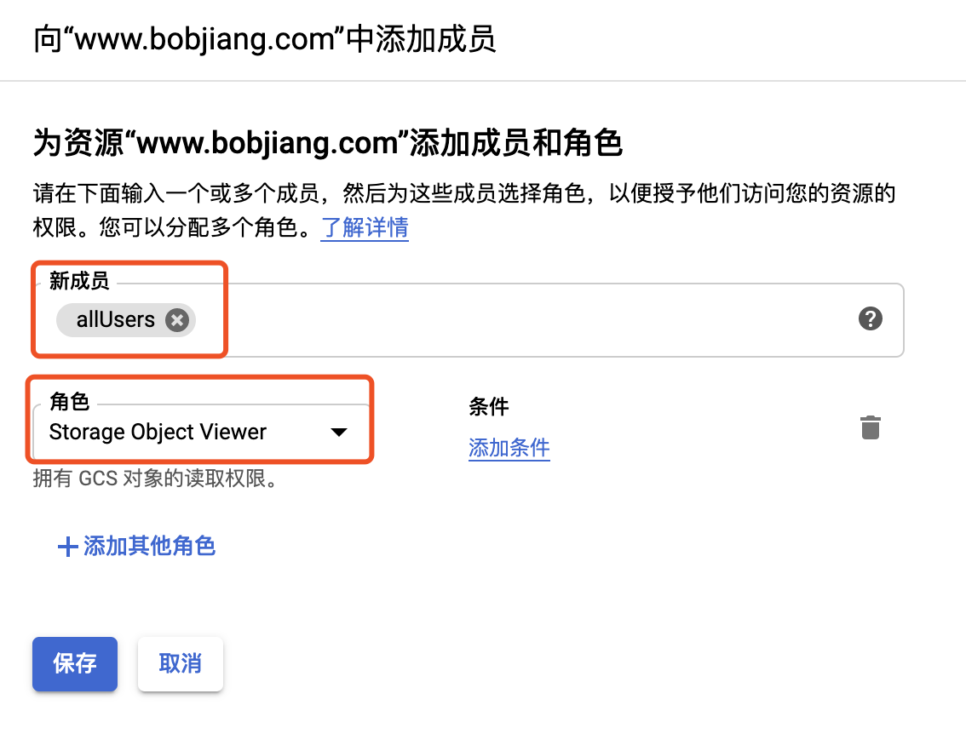Viewport: 966px width, 751px height.
Task: Click the dialog title 向“www.bobjiang.com”中添加成员
Action: coord(264,39)
